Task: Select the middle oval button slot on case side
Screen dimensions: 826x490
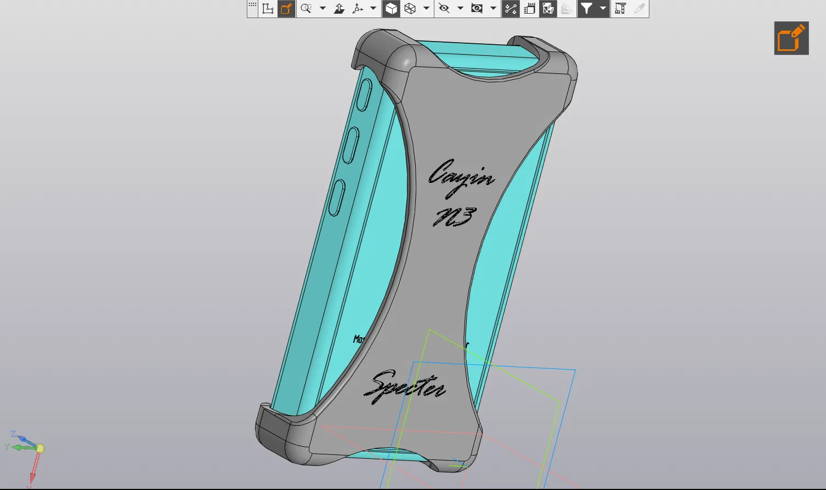Action: (350, 145)
